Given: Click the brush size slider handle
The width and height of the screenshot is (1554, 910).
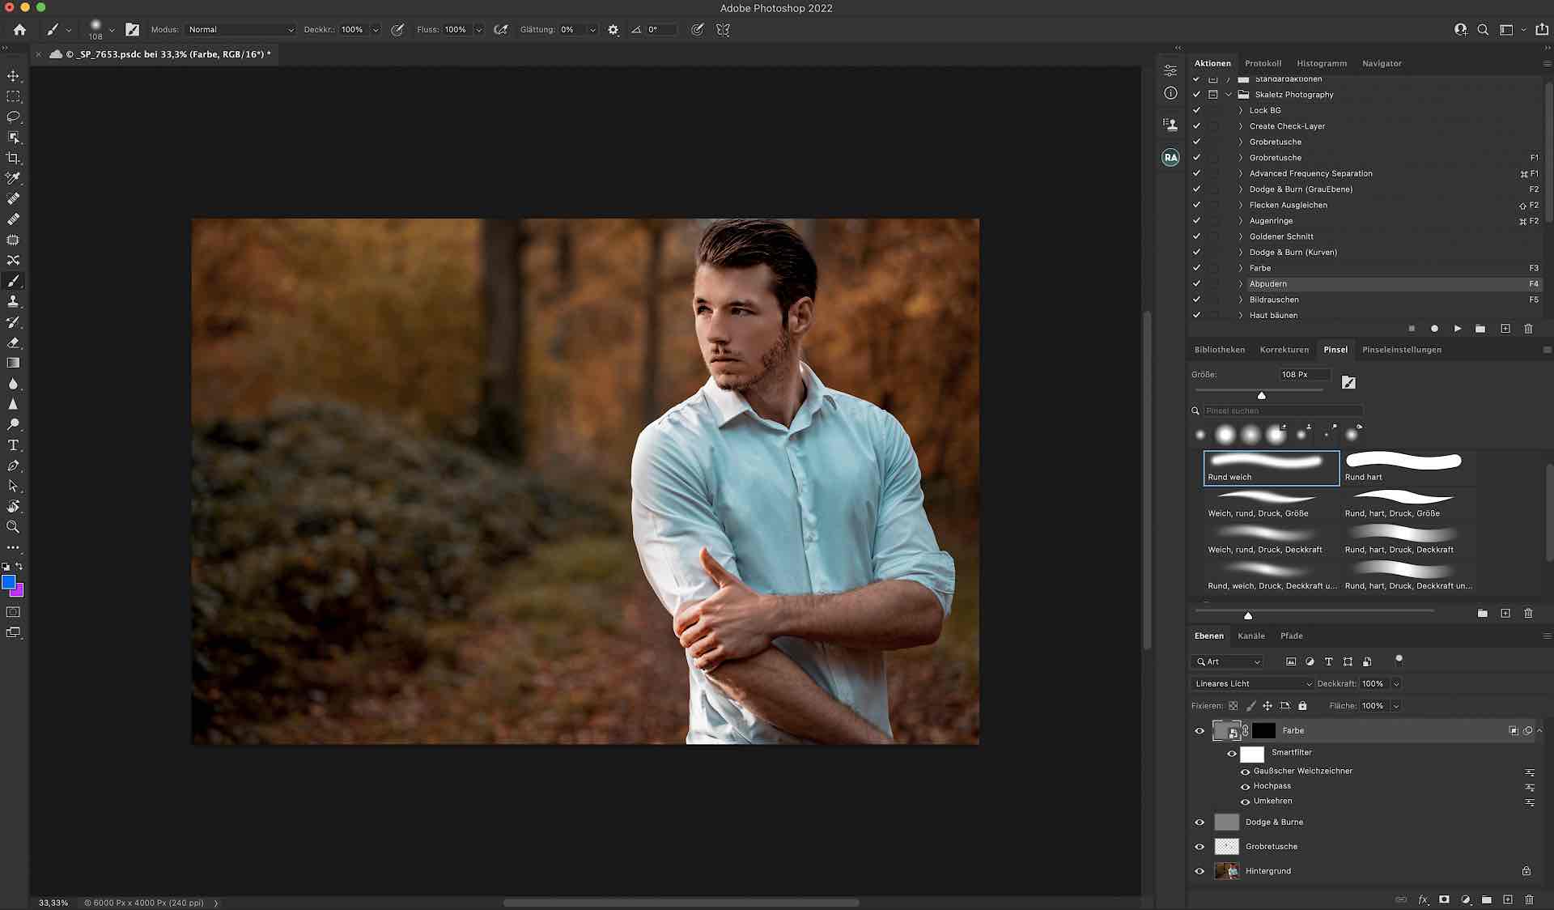Looking at the screenshot, I should pyautogui.click(x=1261, y=395).
